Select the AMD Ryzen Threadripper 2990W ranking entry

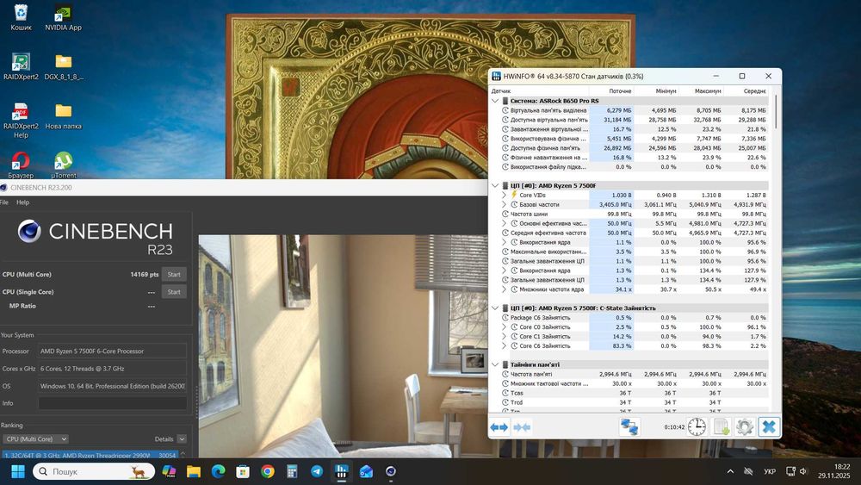coord(90,455)
